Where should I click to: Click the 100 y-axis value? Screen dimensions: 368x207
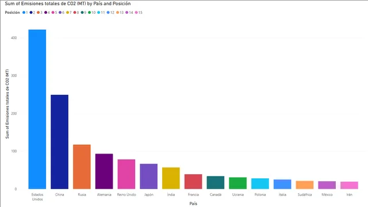[x=14, y=151]
